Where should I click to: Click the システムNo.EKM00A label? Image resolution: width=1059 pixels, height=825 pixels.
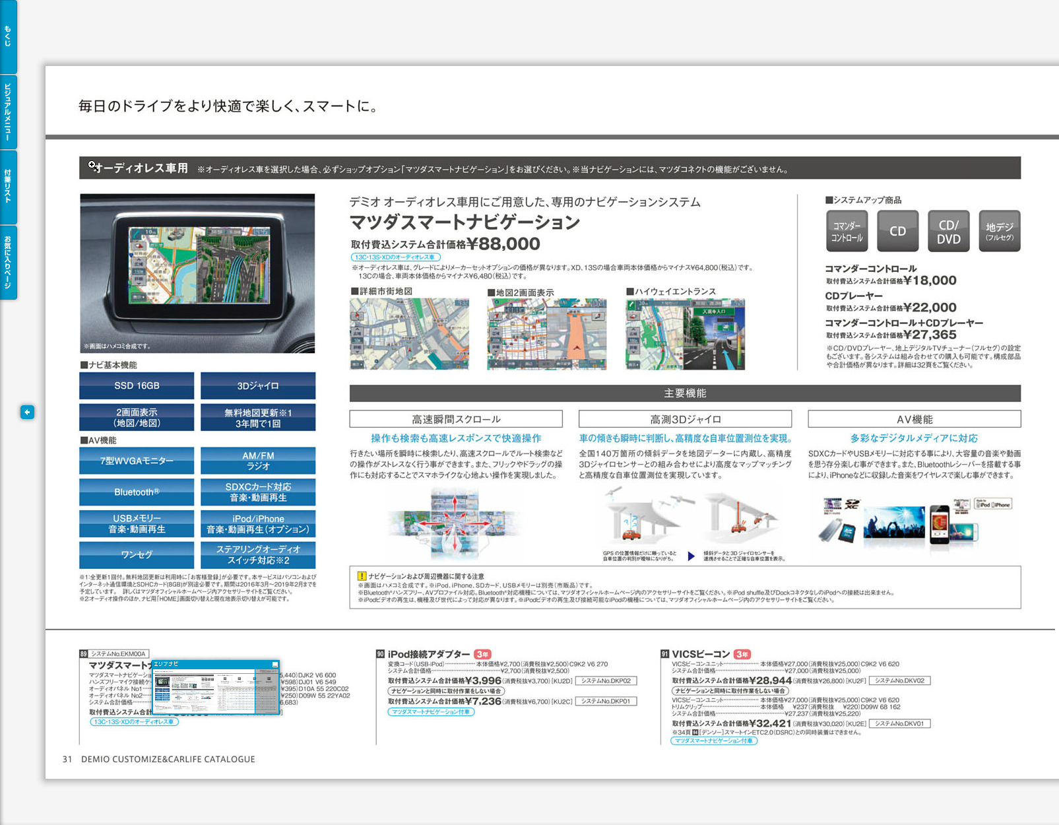click(x=119, y=654)
